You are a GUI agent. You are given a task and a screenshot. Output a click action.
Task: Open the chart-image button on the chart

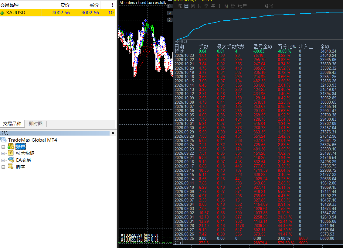tap(170, 6)
